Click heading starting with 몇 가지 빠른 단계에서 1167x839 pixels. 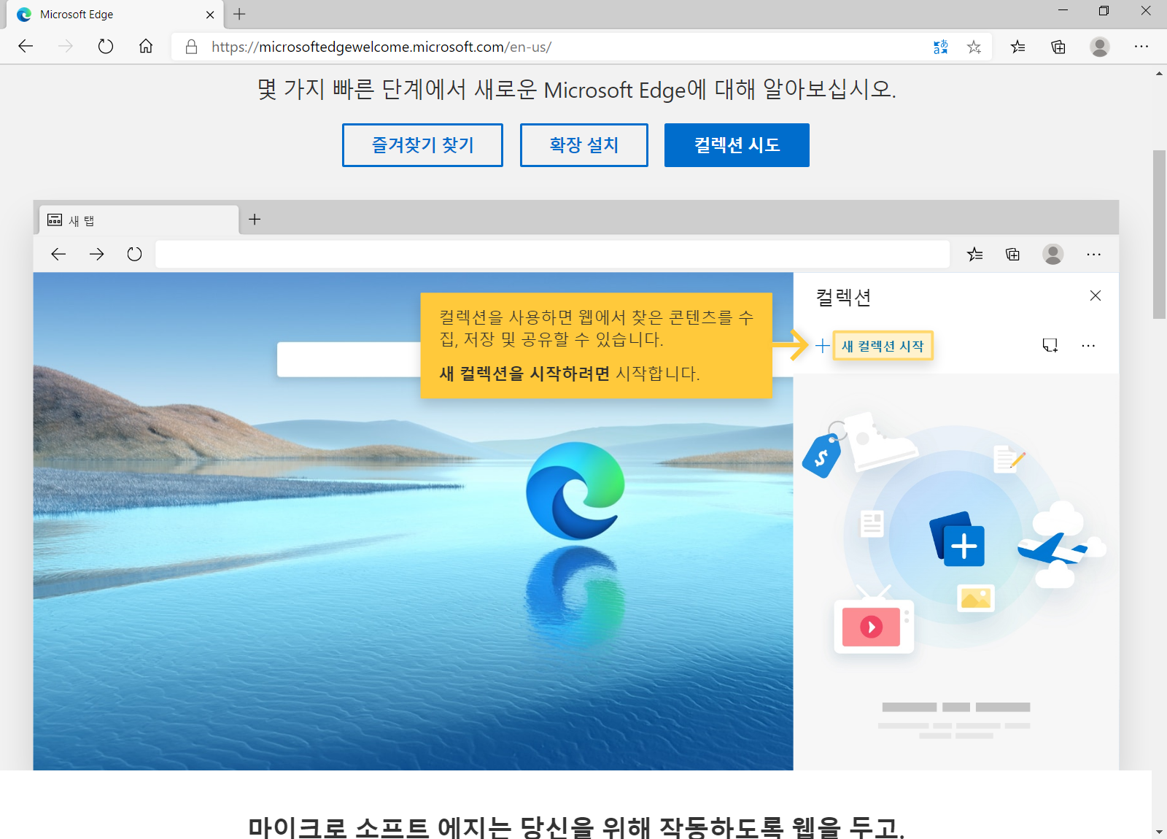click(x=576, y=90)
